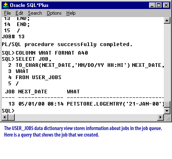The image size is (172, 159).
Task: Maximize the SQL*Plus window
Action: pyautogui.click(x=159, y=5)
